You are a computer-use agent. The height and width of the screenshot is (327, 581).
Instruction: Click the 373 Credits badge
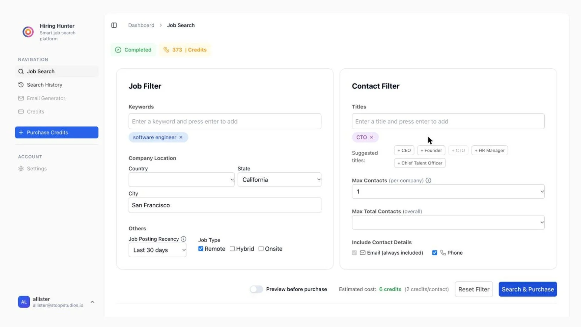pyautogui.click(x=185, y=50)
